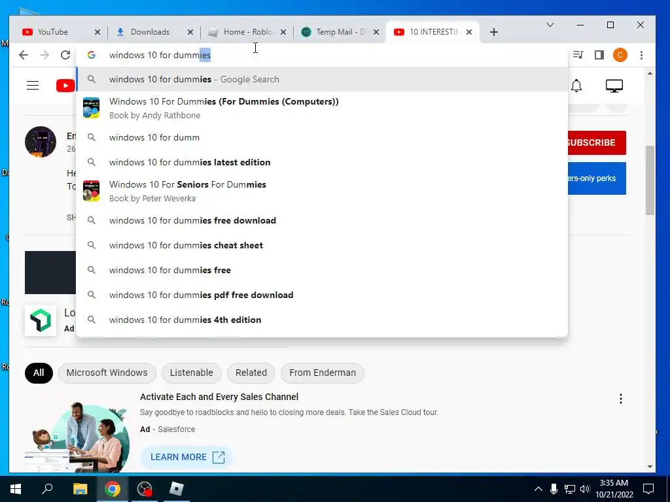Image resolution: width=670 pixels, height=502 pixels.
Task: Click the browser forward arrow
Action: (44, 55)
